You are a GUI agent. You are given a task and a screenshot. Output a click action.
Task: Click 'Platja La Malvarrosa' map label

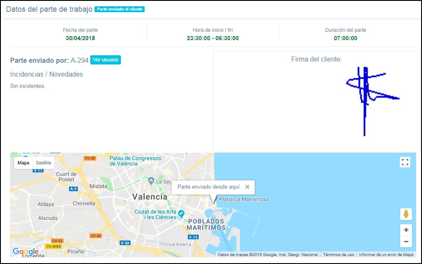tap(244, 199)
